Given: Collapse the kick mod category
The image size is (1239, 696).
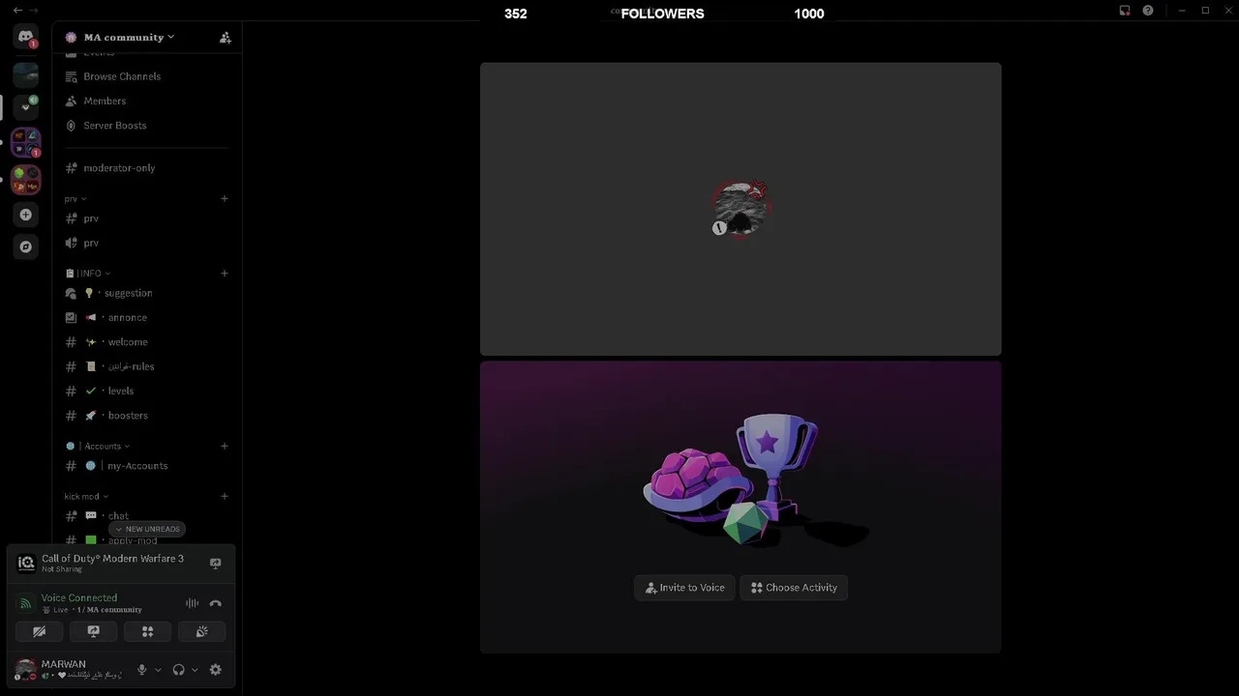Looking at the screenshot, I should pos(86,496).
